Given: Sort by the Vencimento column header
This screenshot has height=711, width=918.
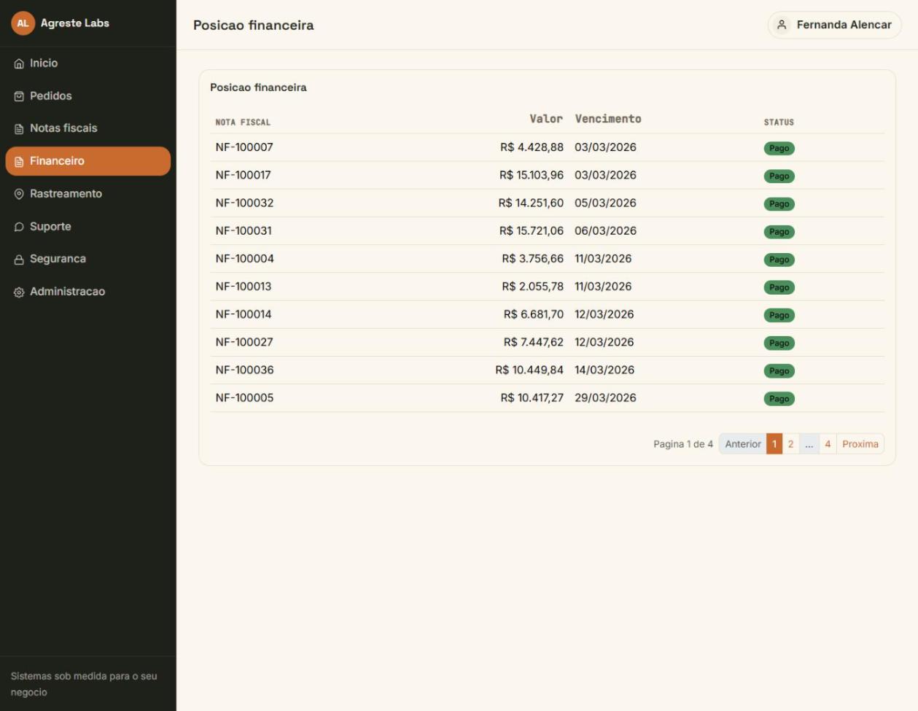Looking at the screenshot, I should point(608,119).
